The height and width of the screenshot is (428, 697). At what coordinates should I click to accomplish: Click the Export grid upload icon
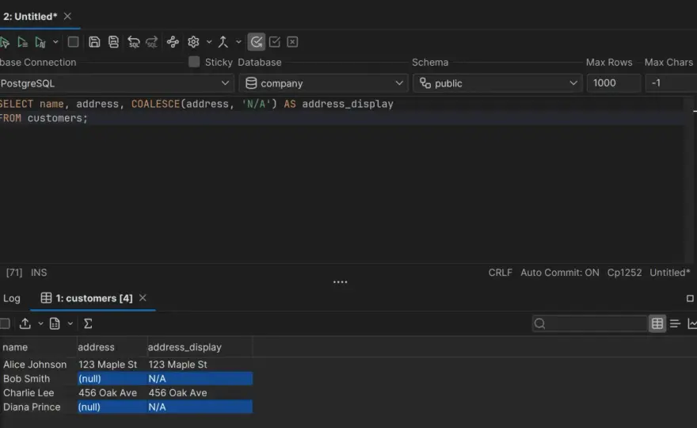tap(25, 323)
